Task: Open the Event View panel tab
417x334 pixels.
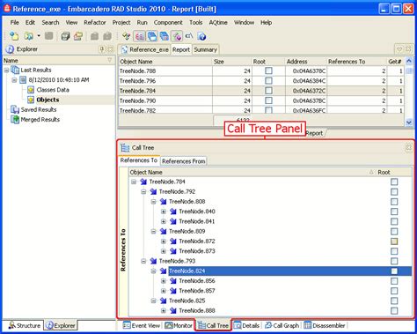Action: click(x=142, y=325)
